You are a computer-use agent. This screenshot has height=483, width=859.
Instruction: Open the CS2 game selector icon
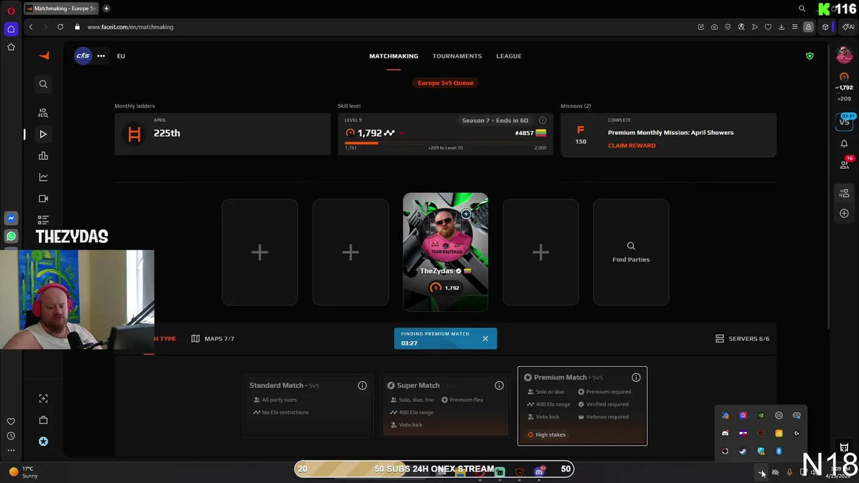83,56
